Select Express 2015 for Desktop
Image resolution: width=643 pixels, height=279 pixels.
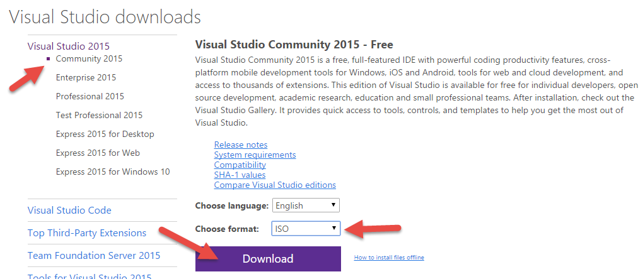click(105, 134)
